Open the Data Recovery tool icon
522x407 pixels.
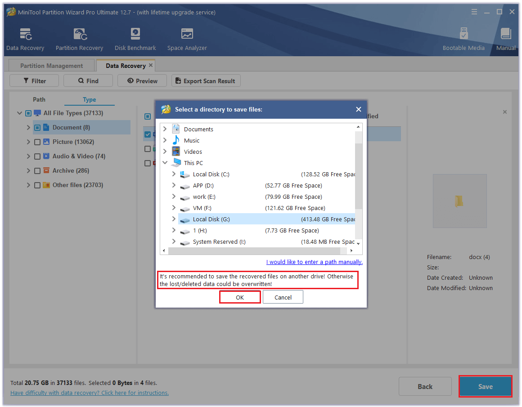pyautogui.click(x=25, y=34)
